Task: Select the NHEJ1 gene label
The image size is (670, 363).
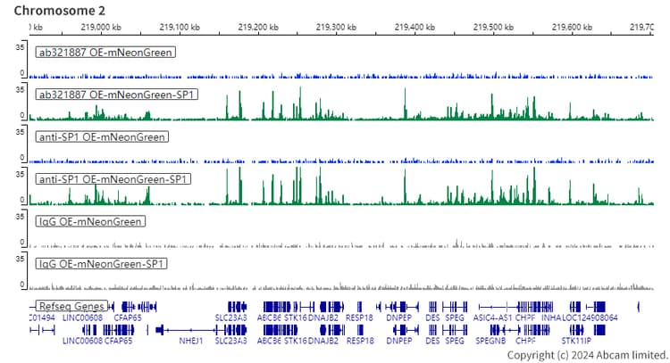Action: 192,340
